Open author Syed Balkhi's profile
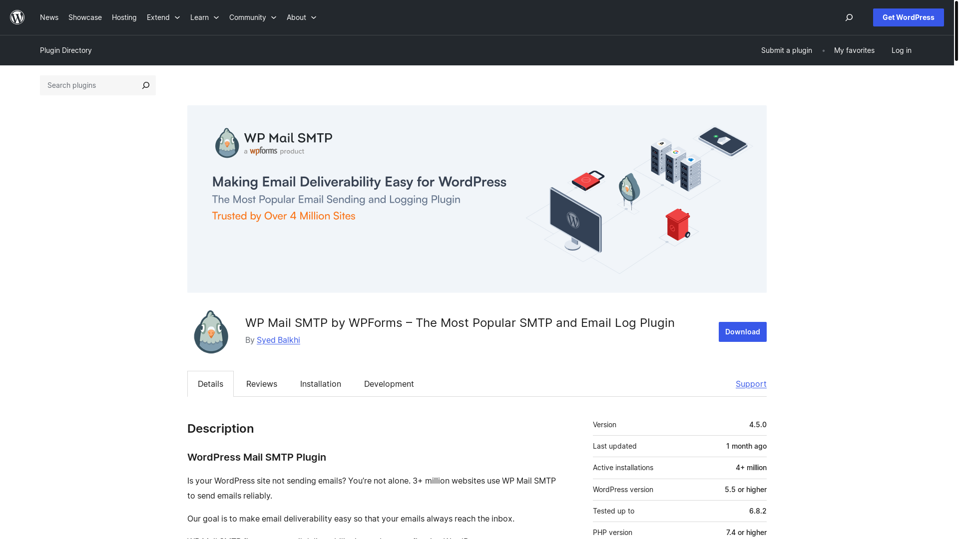959x539 pixels. [x=278, y=340]
